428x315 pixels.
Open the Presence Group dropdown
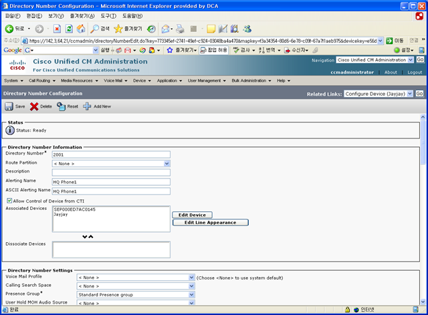tap(192, 294)
